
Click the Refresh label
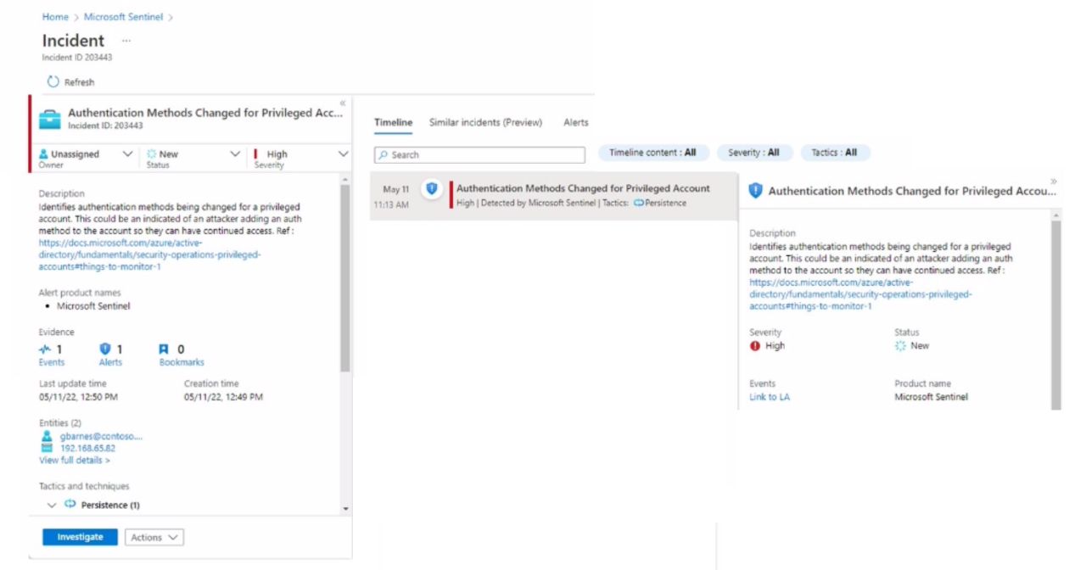coord(80,82)
